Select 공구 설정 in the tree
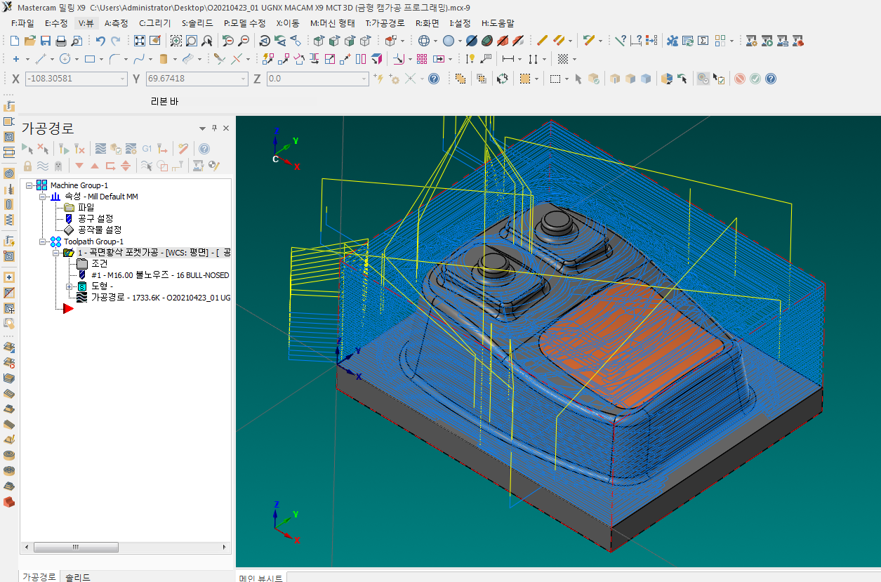The height and width of the screenshot is (582, 881). [x=95, y=219]
